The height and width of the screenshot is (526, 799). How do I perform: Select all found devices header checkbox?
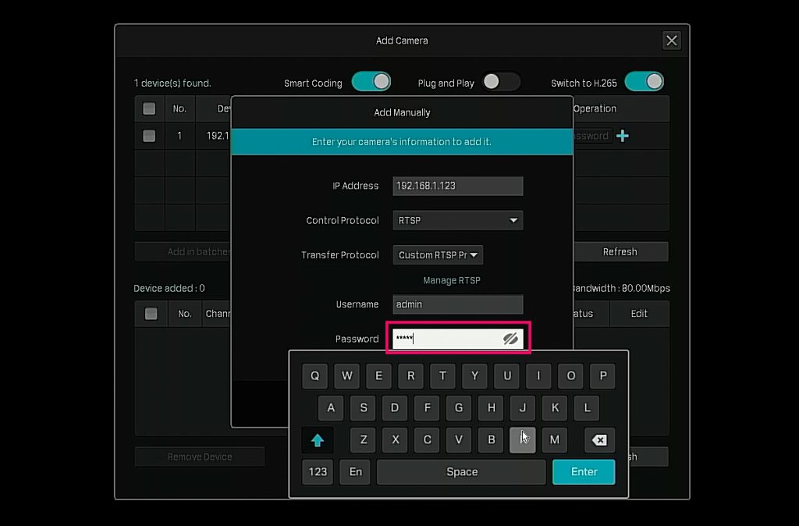(x=149, y=108)
